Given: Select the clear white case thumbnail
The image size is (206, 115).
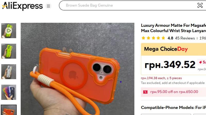Looking at the screenshot, I should coord(9,72).
